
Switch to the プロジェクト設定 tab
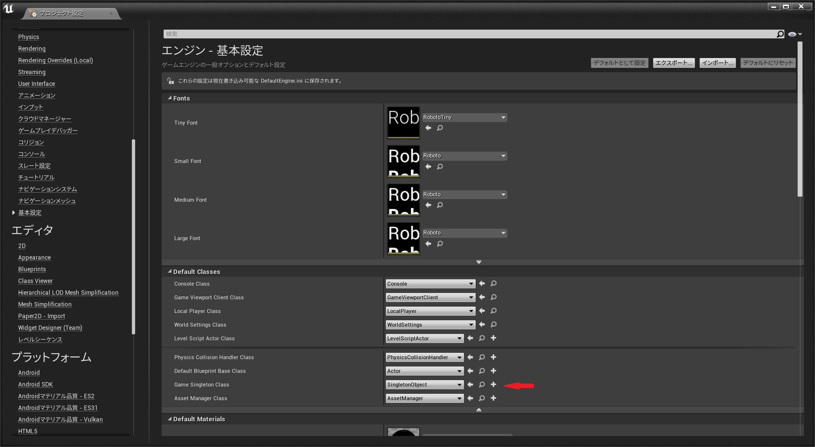click(x=62, y=13)
